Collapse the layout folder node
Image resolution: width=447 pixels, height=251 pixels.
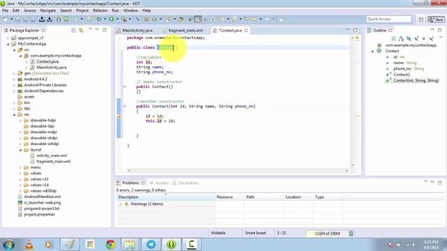tap(20, 150)
